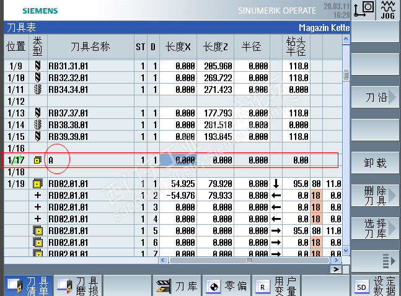Click the horizontal softkey bar extension arrow

336,269
